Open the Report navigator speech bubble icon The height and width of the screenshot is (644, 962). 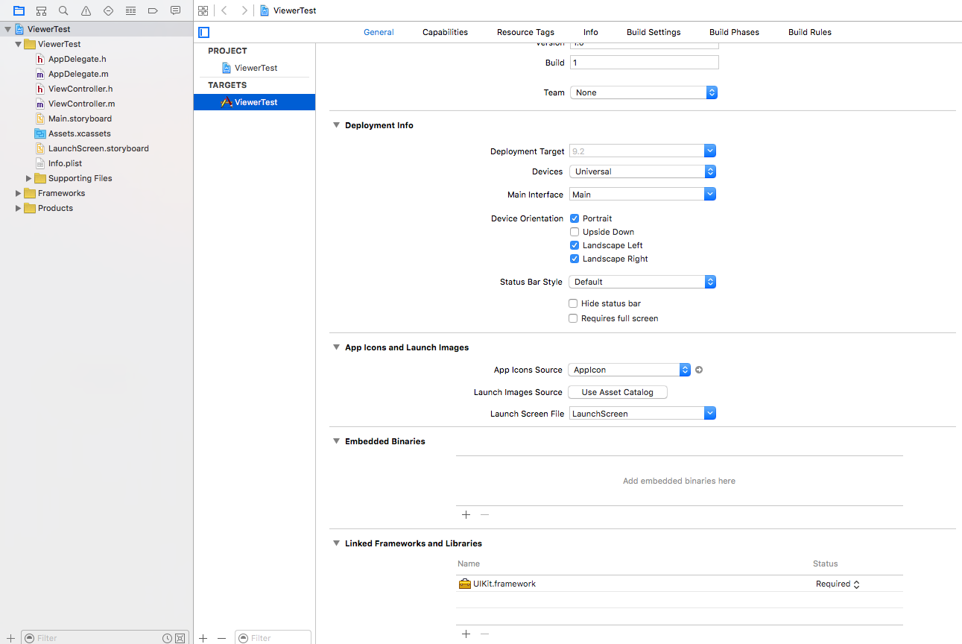click(x=175, y=10)
